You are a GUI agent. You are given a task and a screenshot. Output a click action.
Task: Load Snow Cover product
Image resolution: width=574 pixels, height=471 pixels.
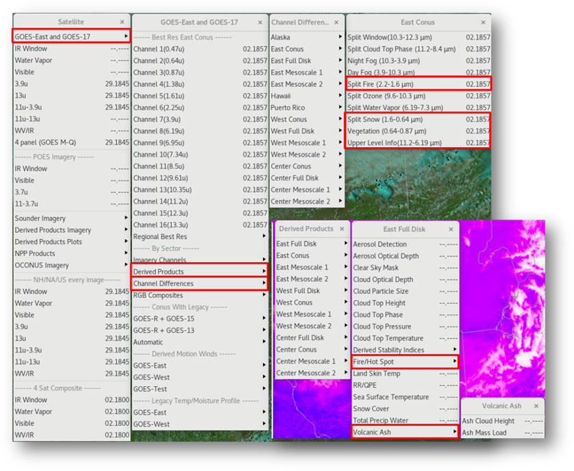pos(405,409)
